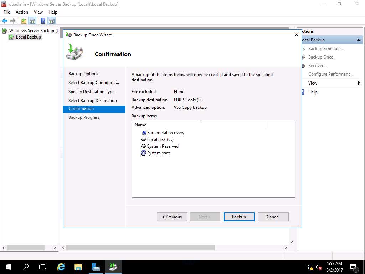This screenshot has height=274, width=365.
Task: Open the Help menu
Action: point(53,12)
